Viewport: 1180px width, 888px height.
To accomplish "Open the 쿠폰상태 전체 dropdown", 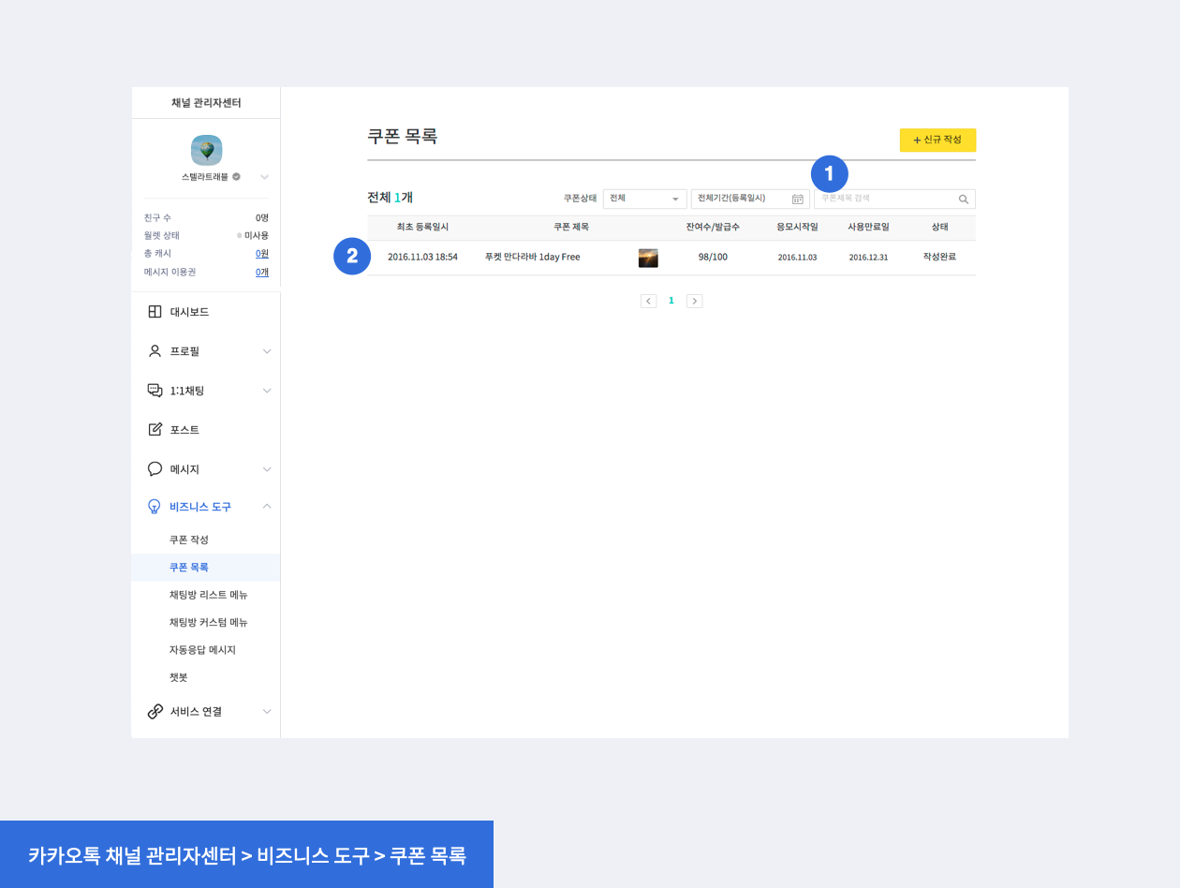I will point(645,199).
